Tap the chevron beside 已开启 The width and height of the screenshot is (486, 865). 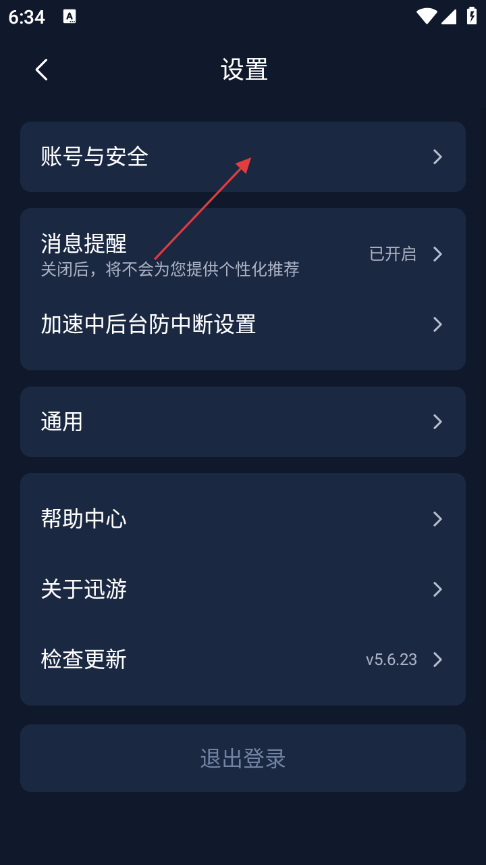click(x=437, y=254)
